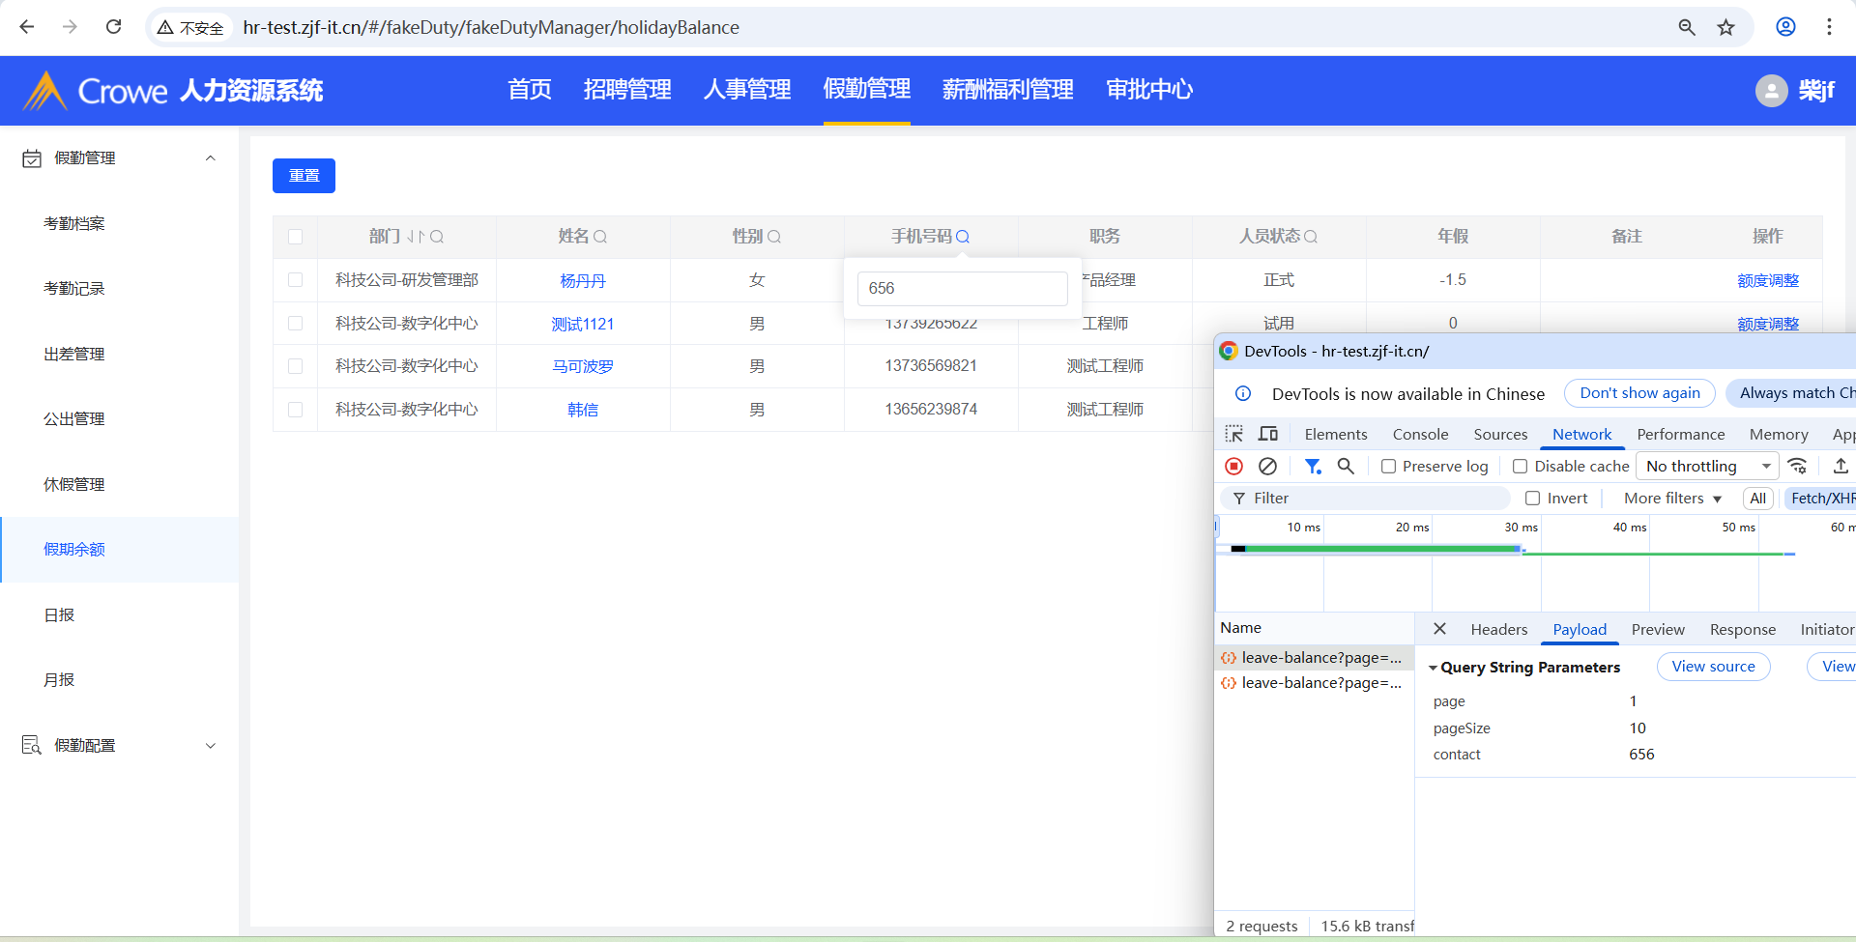Click the 重置 button

point(304,176)
